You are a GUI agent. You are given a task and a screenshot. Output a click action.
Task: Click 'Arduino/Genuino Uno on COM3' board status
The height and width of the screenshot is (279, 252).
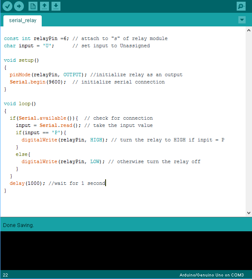(212, 275)
